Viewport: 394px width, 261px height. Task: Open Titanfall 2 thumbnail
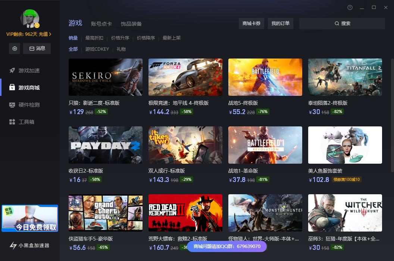345,77
